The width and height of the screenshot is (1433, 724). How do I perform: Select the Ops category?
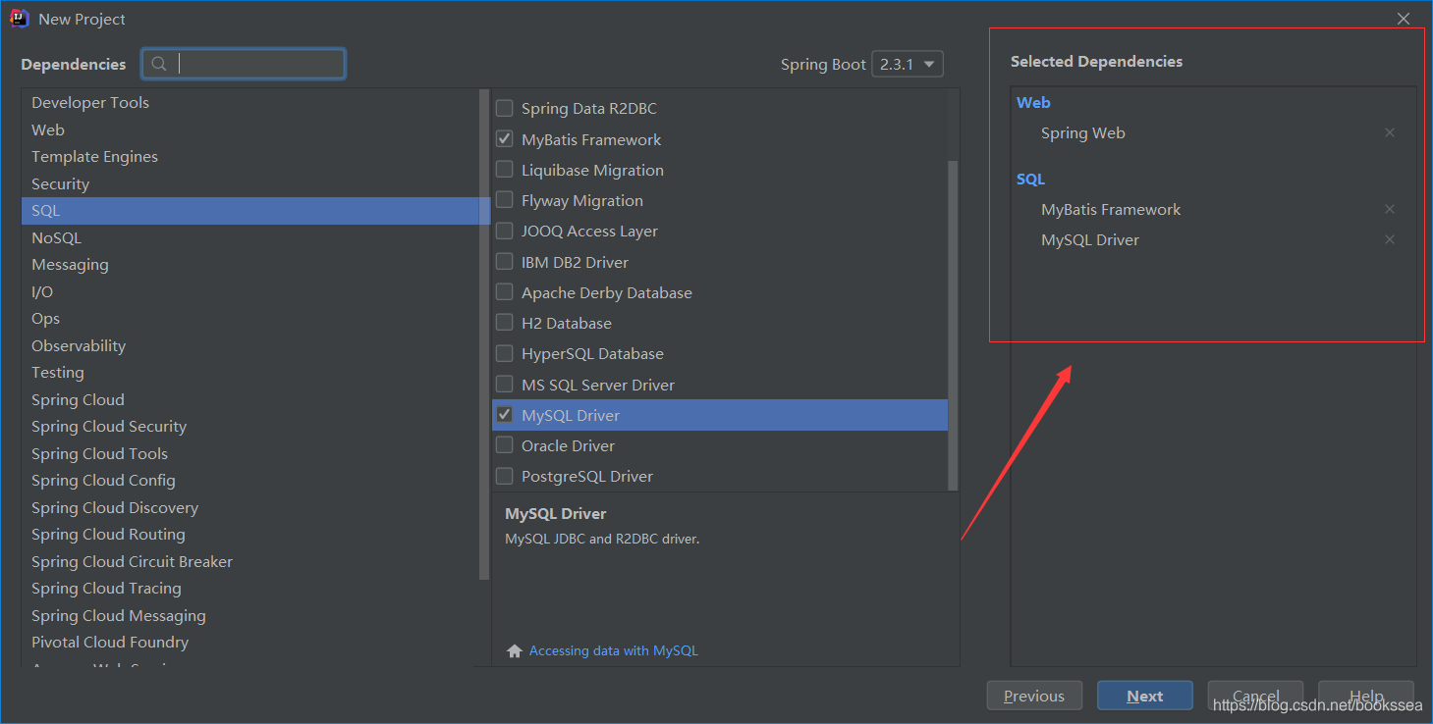pyautogui.click(x=249, y=318)
